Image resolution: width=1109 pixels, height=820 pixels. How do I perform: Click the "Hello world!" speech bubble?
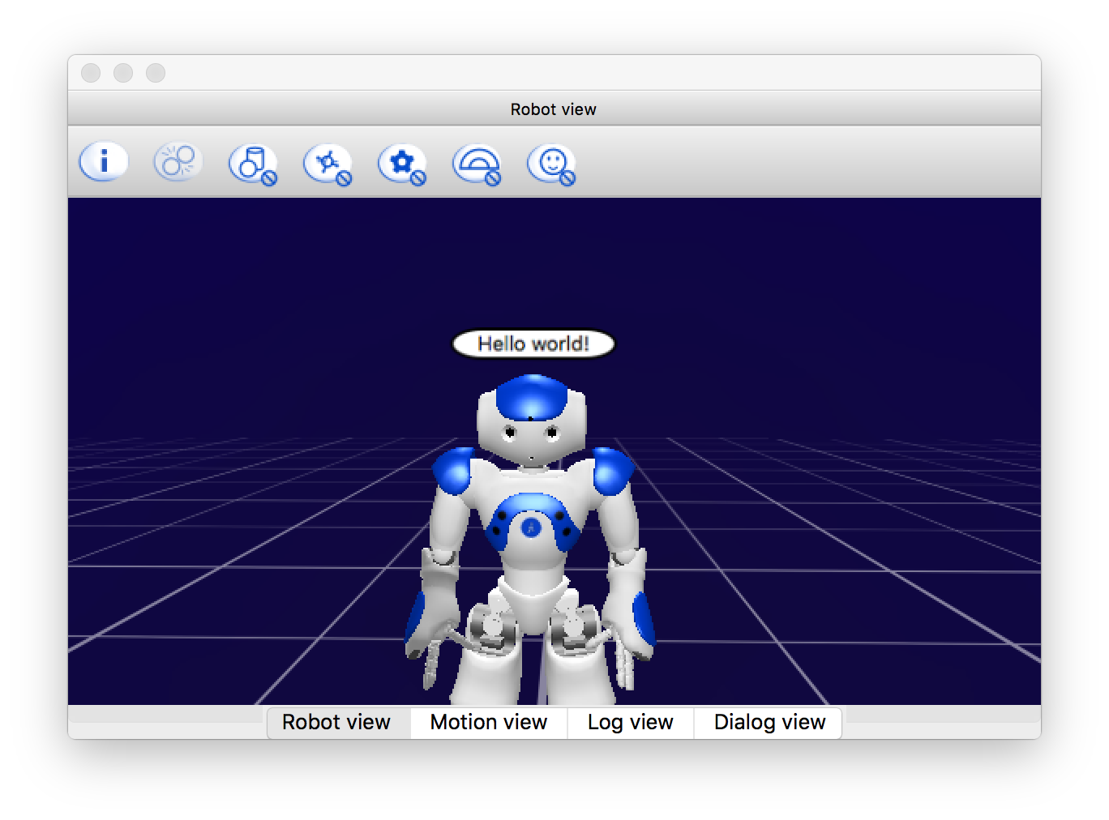pyautogui.click(x=533, y=344)
